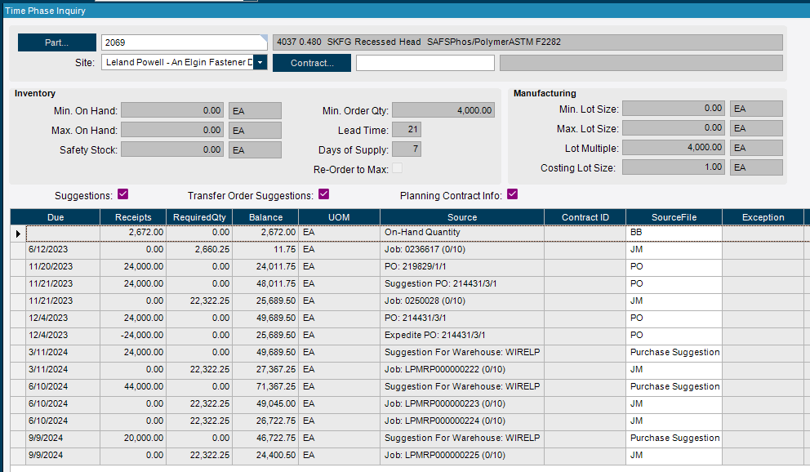
Task: Select the cell Job: LPMRP000000224 (0/10)
Action: coord(462,421)
